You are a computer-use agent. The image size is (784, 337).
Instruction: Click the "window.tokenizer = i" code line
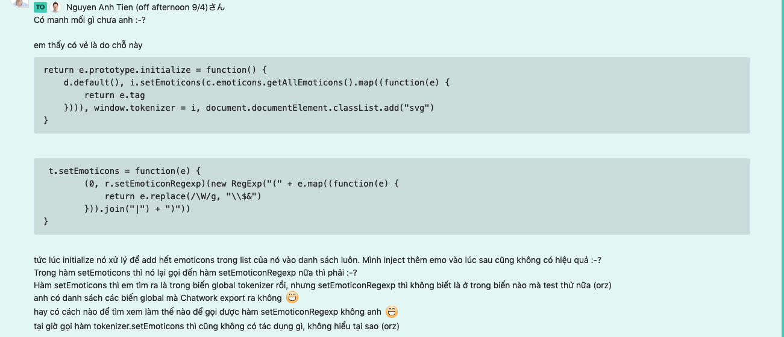[x=249, y=108]
